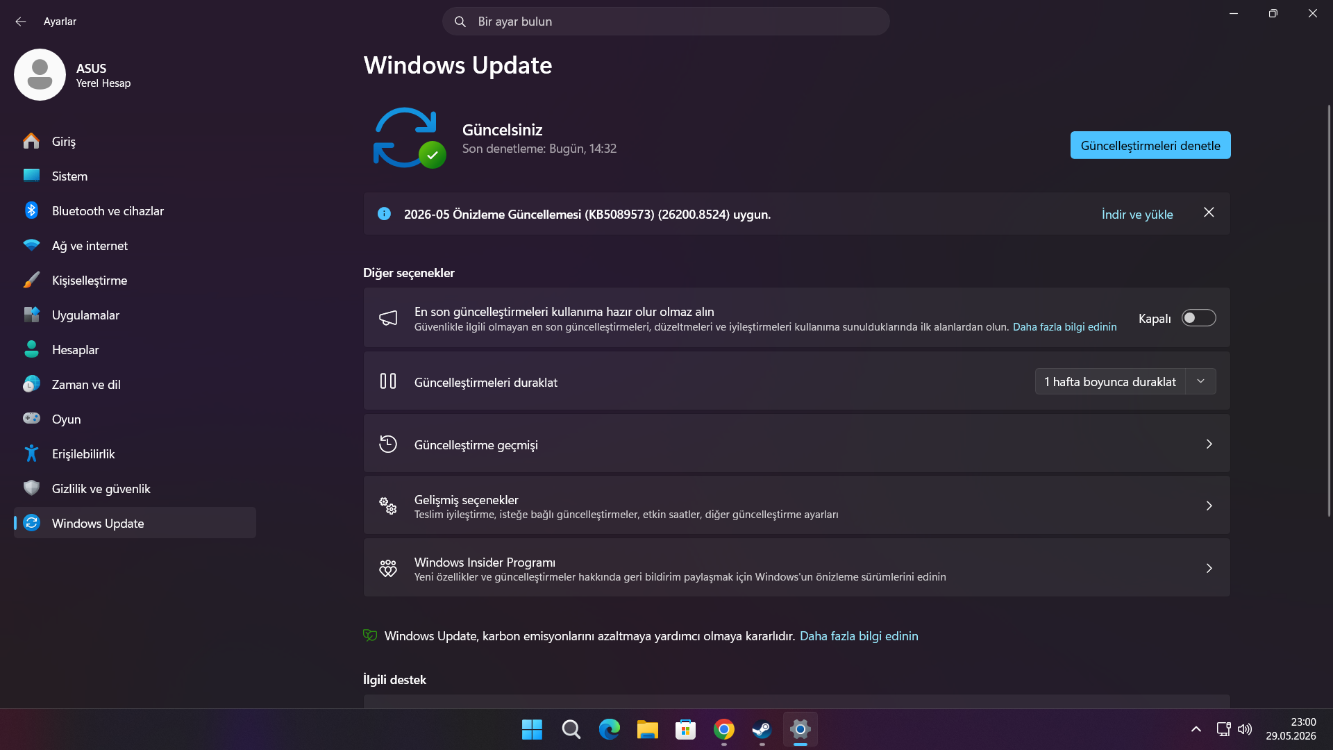Open File Explorer from the taskbar
The height and width of the screenshot is (750, 1333).
point(647,729)
